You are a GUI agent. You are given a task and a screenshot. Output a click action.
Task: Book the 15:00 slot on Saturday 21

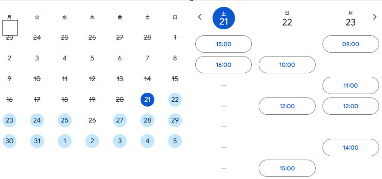[223, 44]
